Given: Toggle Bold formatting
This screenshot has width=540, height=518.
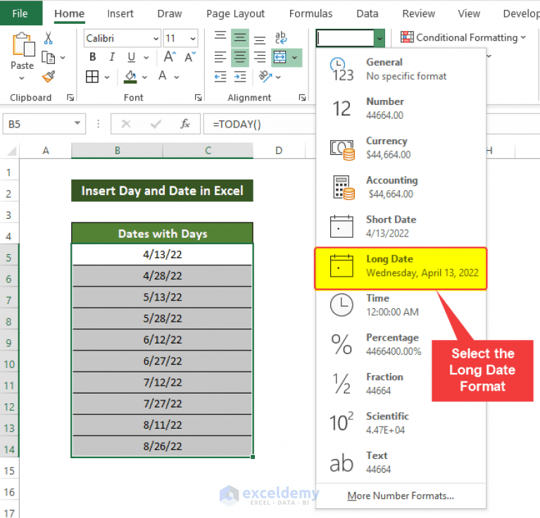Looking at the screenshot, I should [x=93, y=57].
